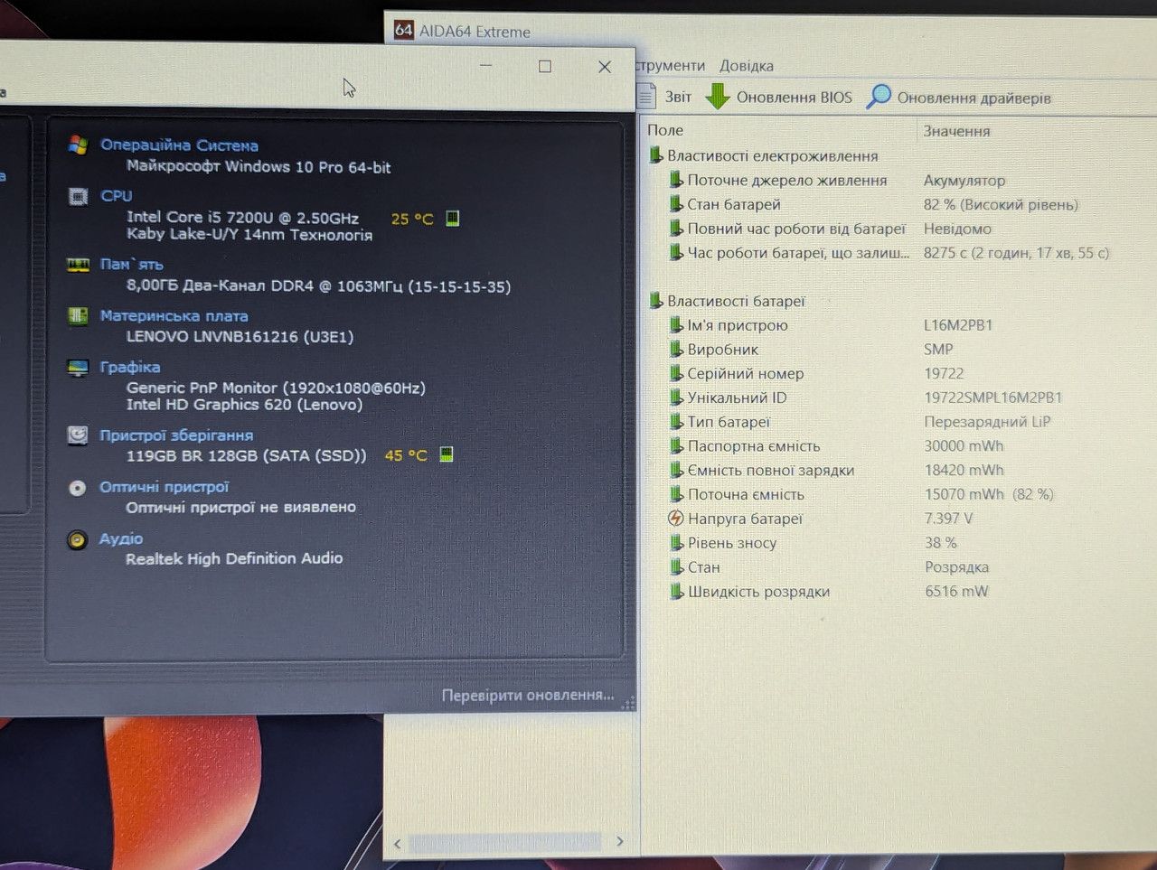
Task: Click the Operating System Windows flag icon
Action: click(78, 145)
